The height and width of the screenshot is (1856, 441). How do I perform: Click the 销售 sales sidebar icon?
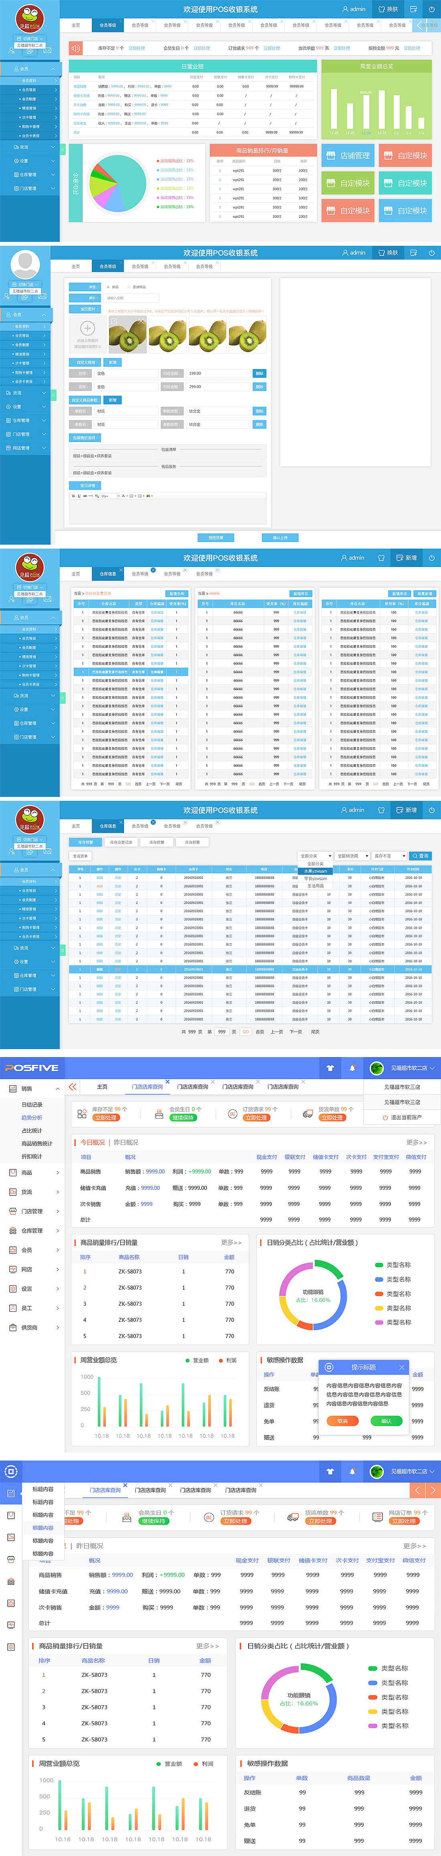pyautogui.click(x=12, y=1089)
